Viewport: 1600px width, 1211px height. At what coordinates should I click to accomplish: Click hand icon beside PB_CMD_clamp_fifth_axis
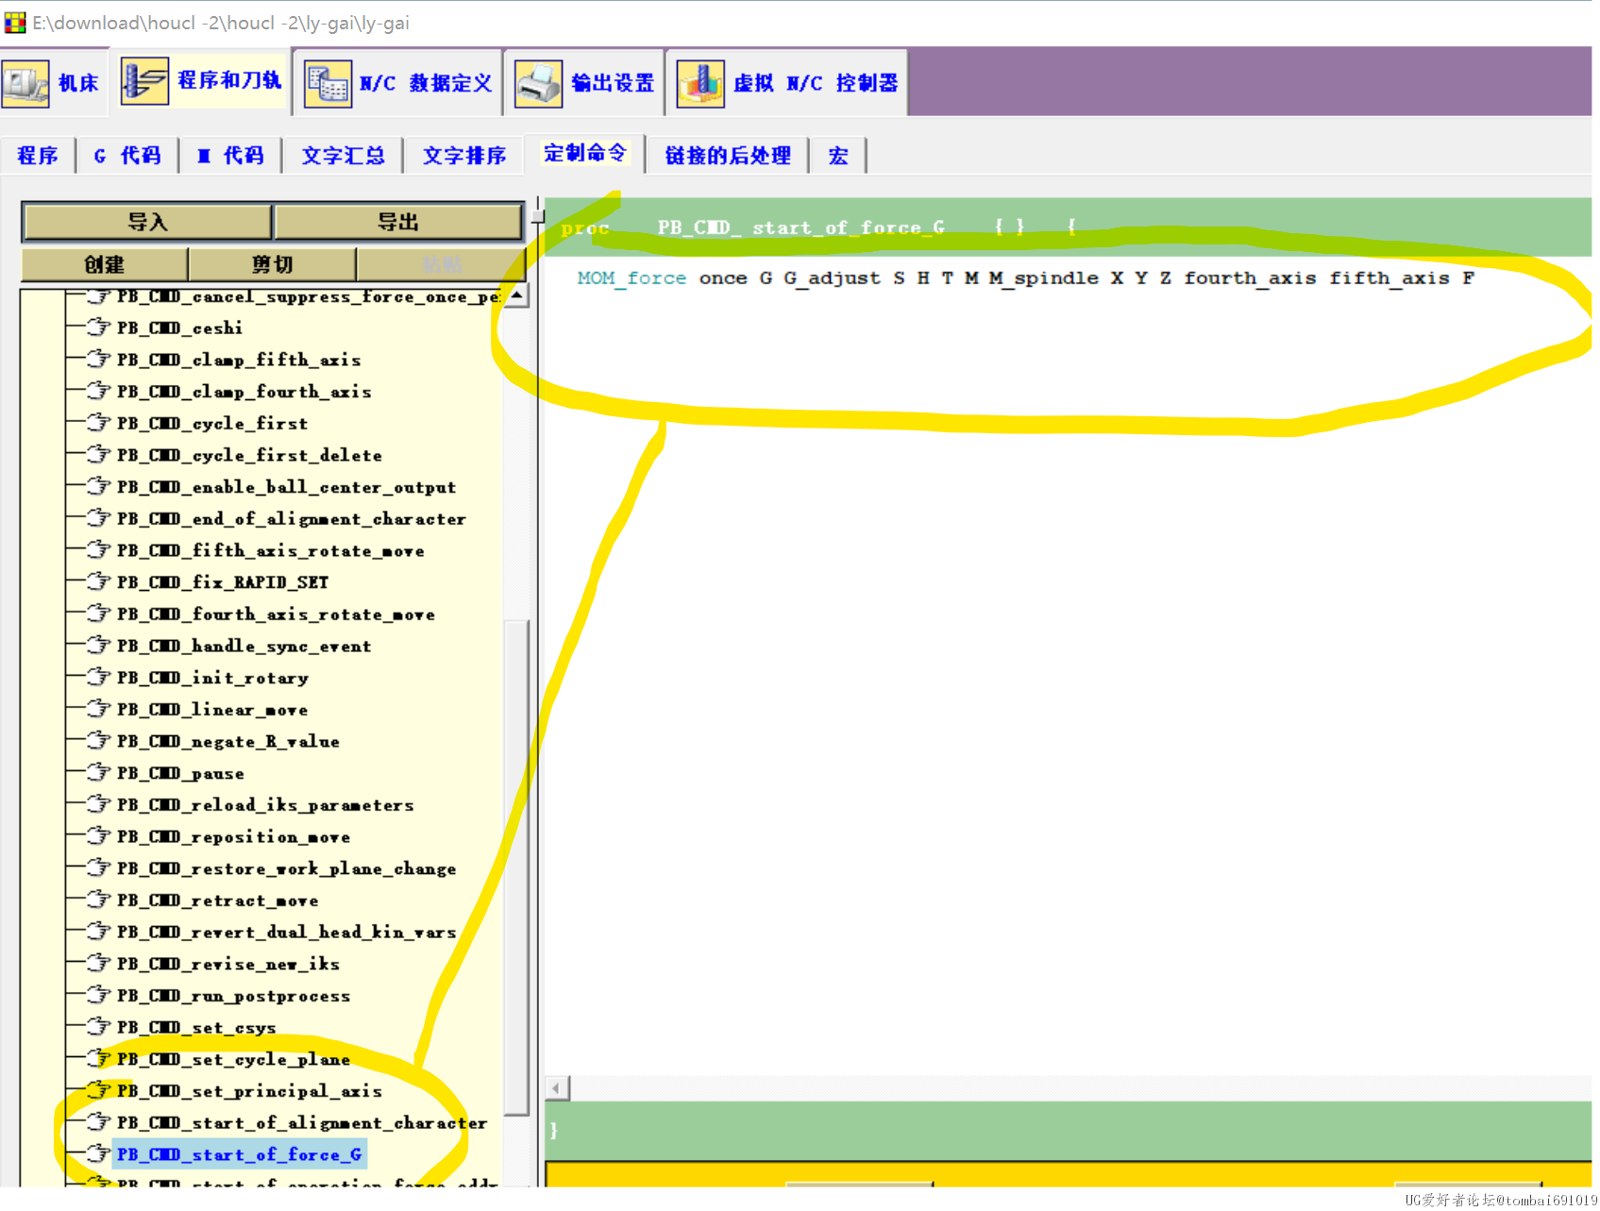click(98, 360)
